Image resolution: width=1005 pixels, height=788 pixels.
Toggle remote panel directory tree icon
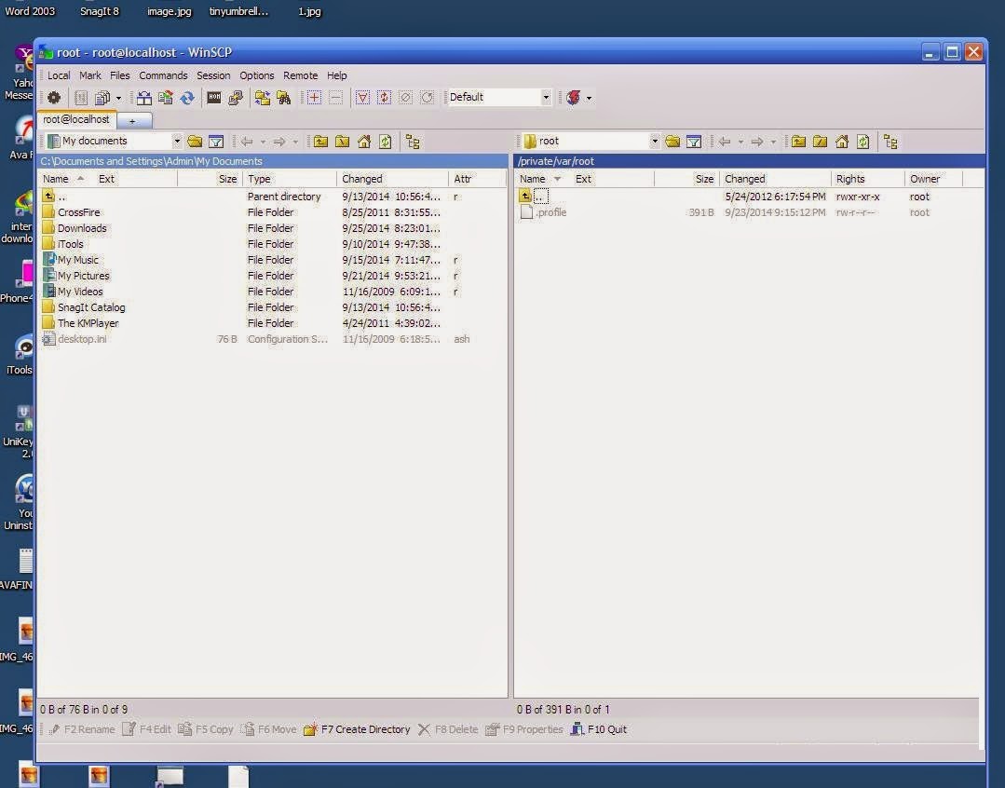pos(890,142)
